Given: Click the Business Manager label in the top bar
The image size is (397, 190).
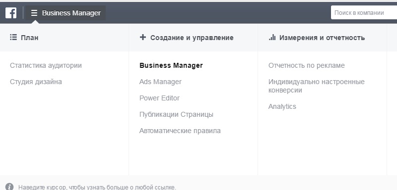Looking at the screenshot, I should pos(71,13).
